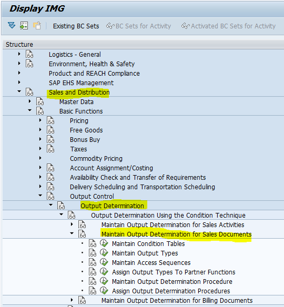Open documentation icon for Delivery Scheduling row
Screen dimensions: 284x307
(50, 187)
